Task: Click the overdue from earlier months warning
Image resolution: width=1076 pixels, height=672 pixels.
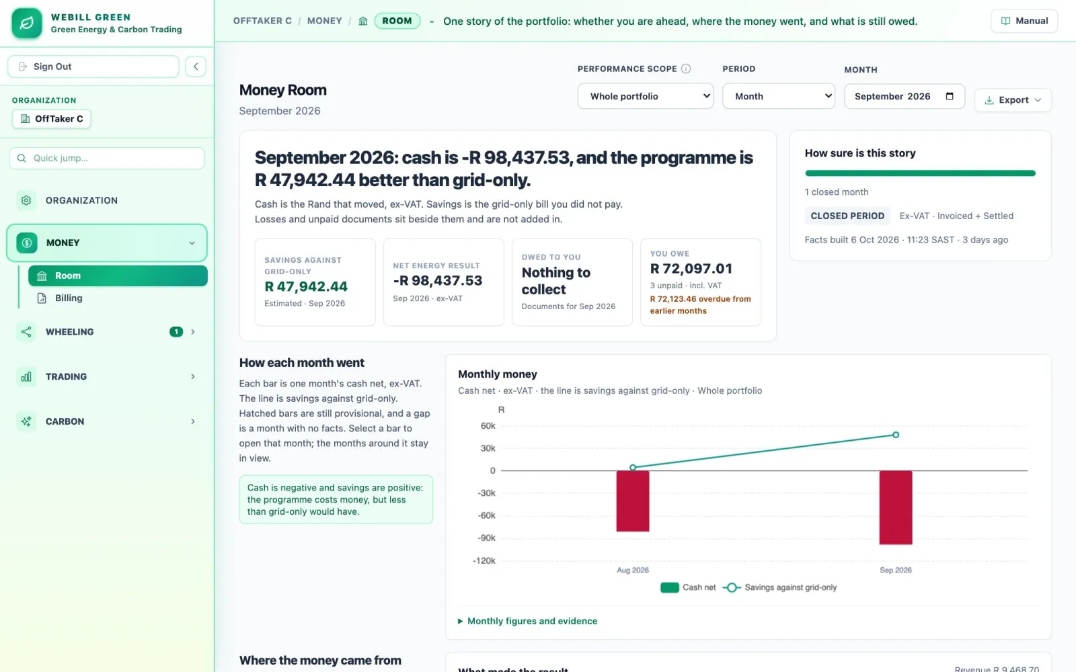Action: [x=700, y=305]
